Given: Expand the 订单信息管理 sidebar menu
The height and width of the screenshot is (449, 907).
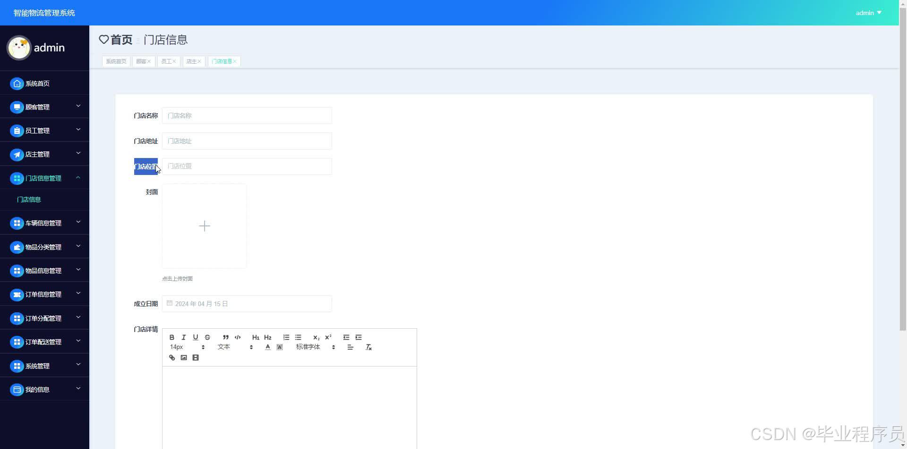Looking at the screenshot, I should click(44, 294).
